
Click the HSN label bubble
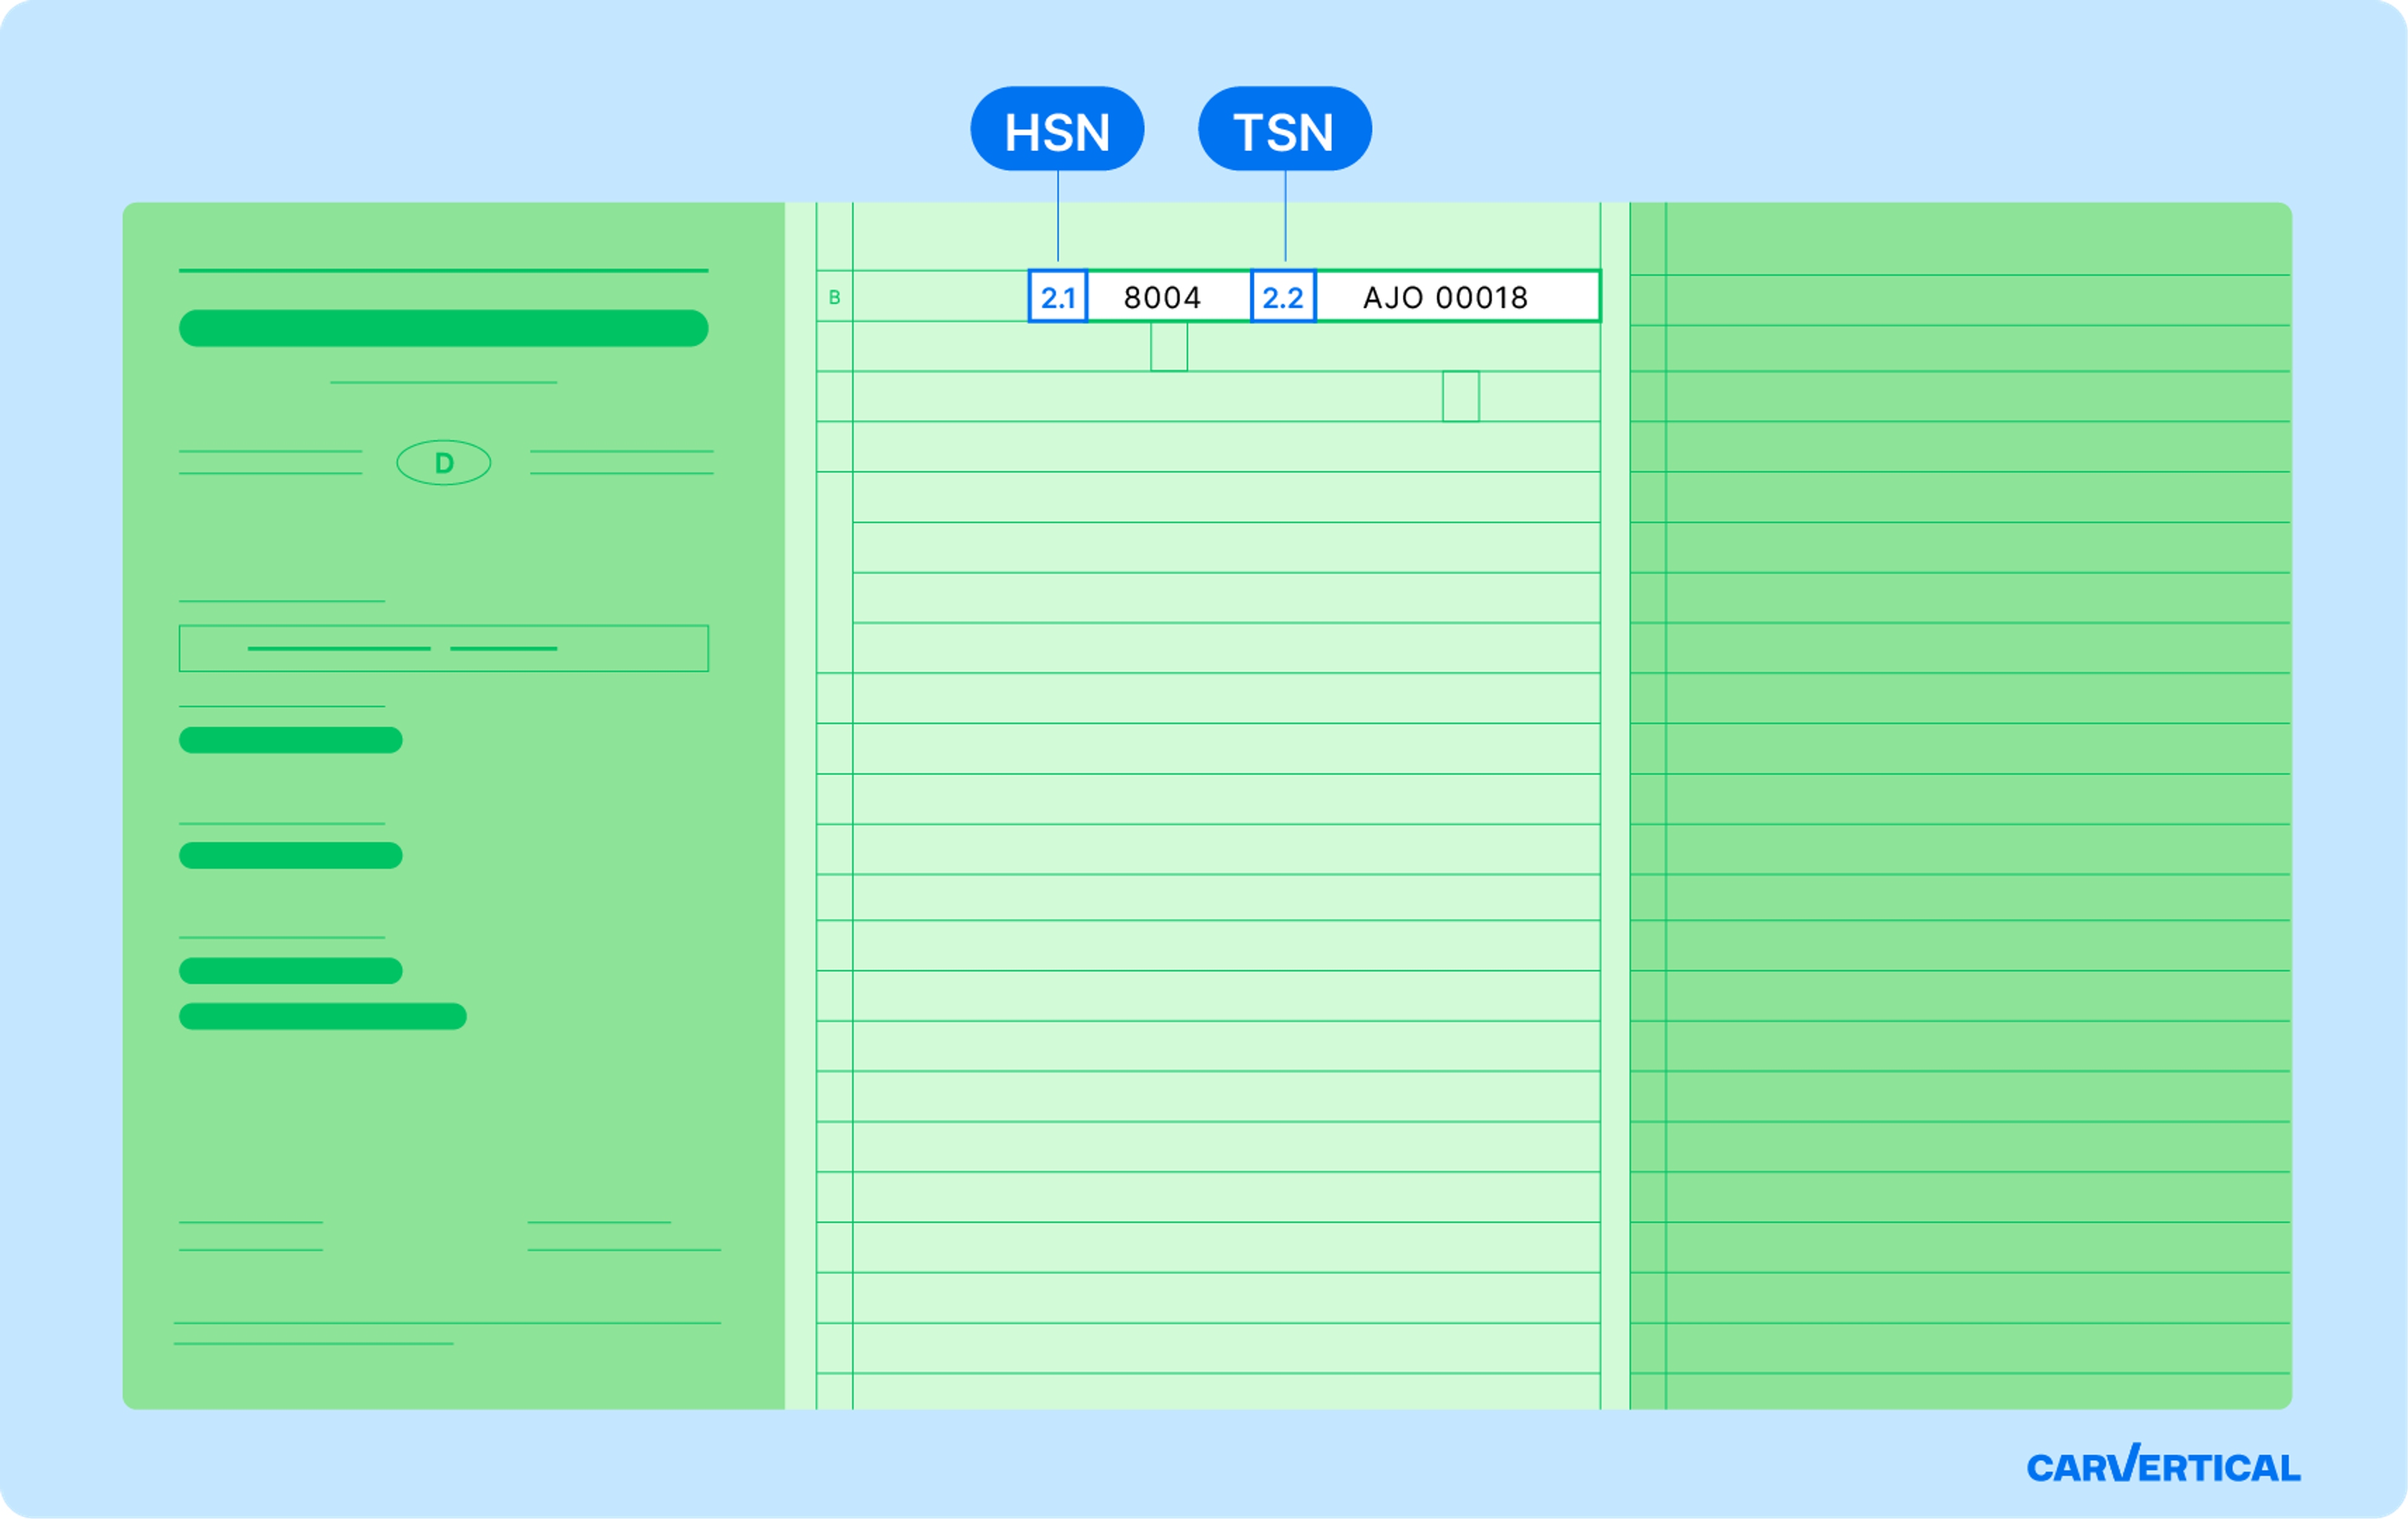click(1057, 130)
